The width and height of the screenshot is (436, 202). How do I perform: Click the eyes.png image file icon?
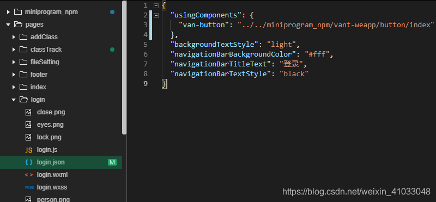click(28, 125)
